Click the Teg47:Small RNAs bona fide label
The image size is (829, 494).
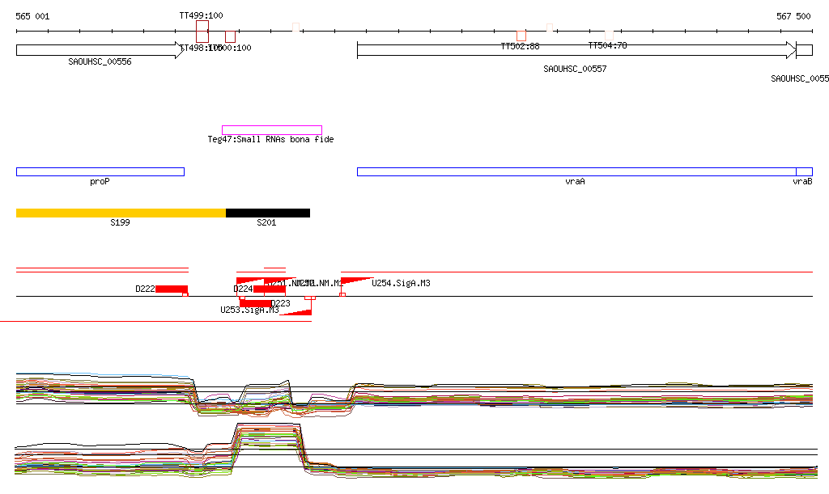[x=270, y=139]
